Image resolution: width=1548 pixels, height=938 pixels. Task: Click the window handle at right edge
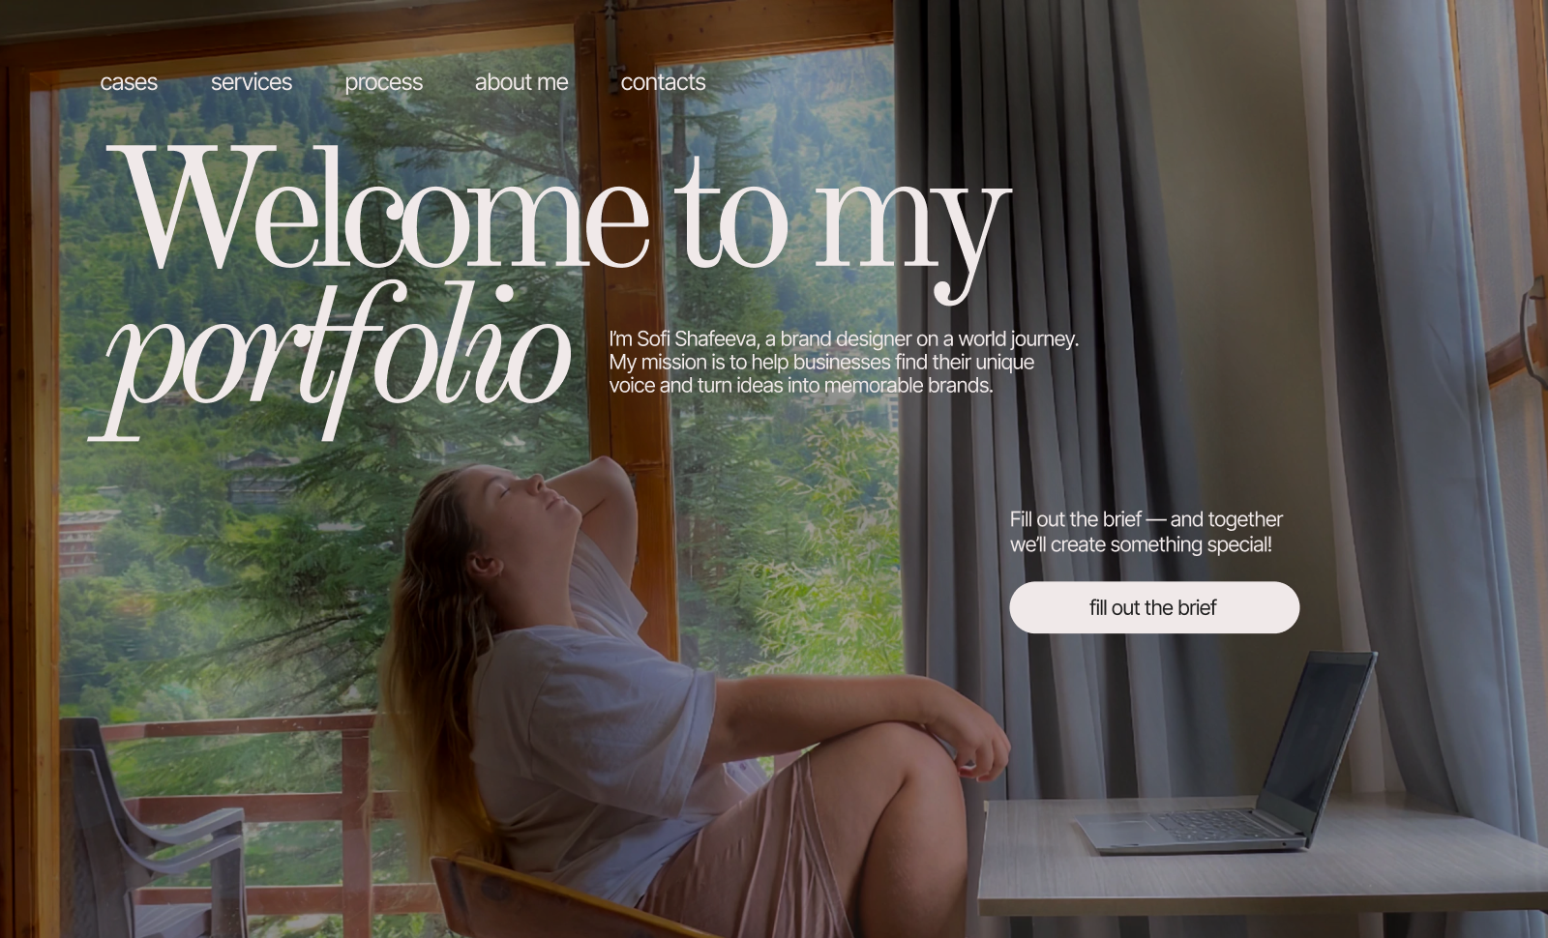[x=1533, y=329]
